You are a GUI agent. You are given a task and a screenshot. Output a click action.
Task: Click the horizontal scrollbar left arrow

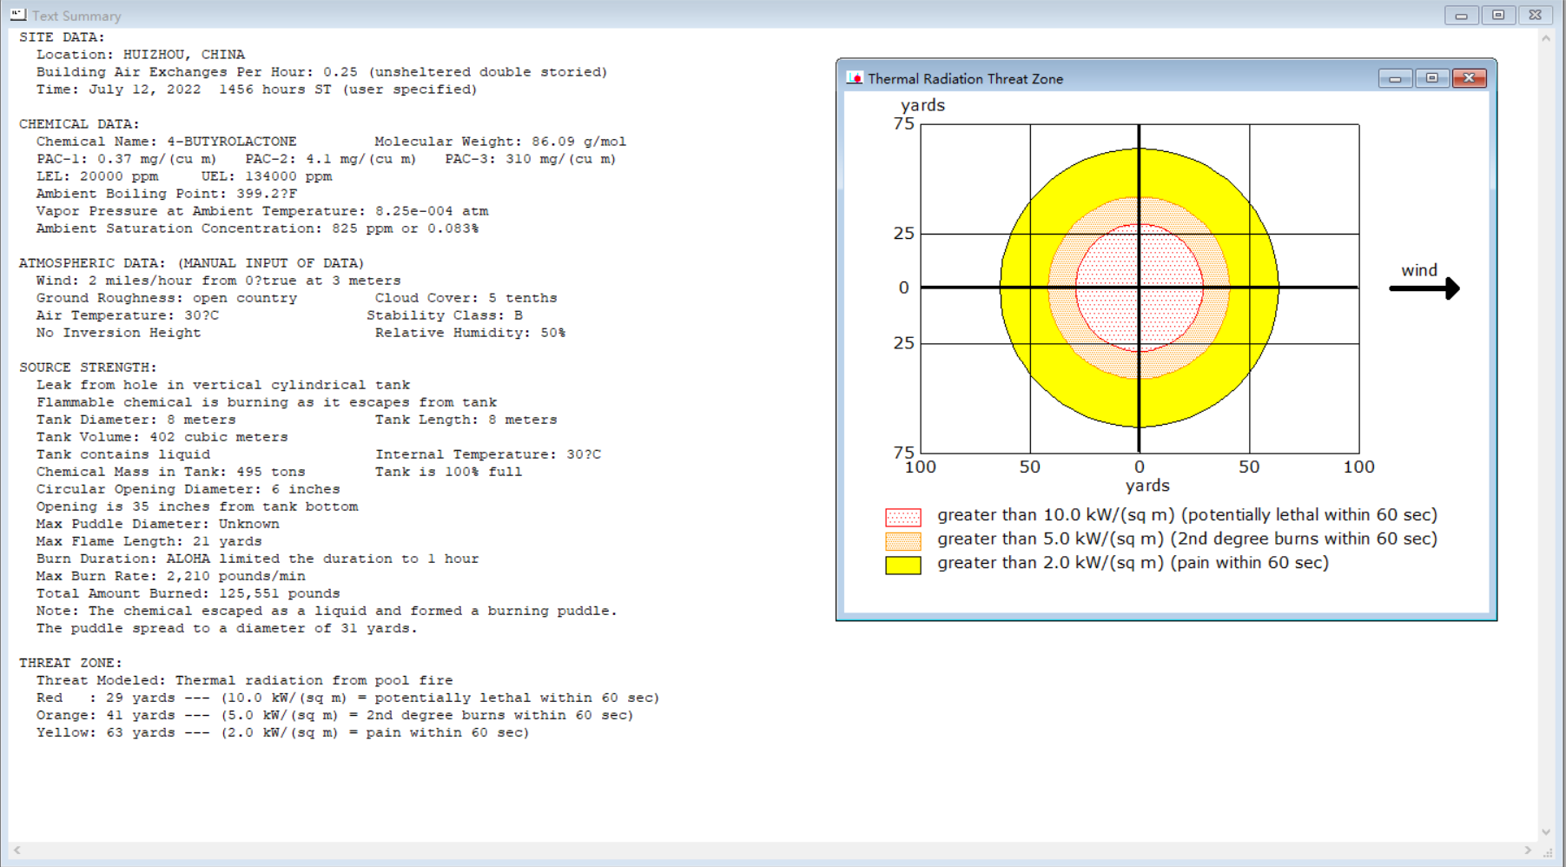click(17, 850)
